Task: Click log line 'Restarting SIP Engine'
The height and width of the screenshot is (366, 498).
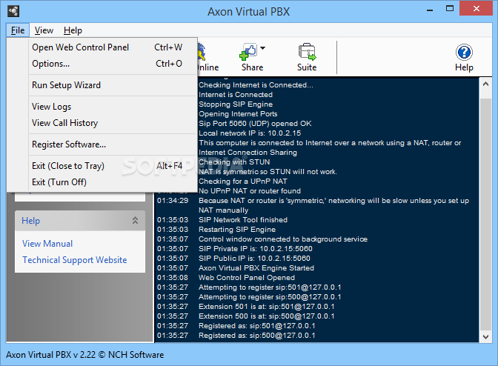Action: 237,230
